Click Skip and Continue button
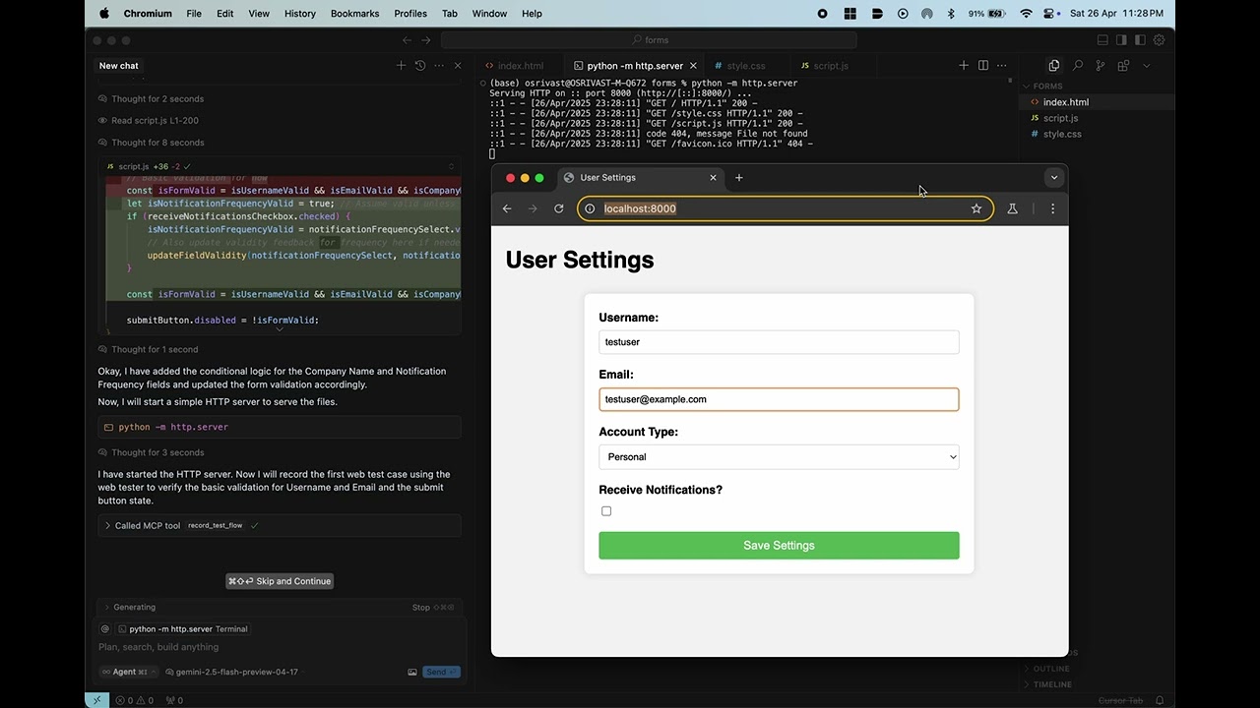 [x=280, y=581]
